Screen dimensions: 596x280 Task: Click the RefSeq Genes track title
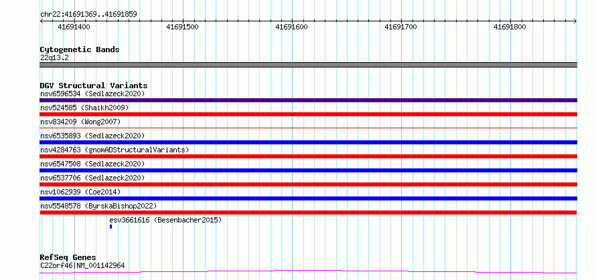(68, 258)
